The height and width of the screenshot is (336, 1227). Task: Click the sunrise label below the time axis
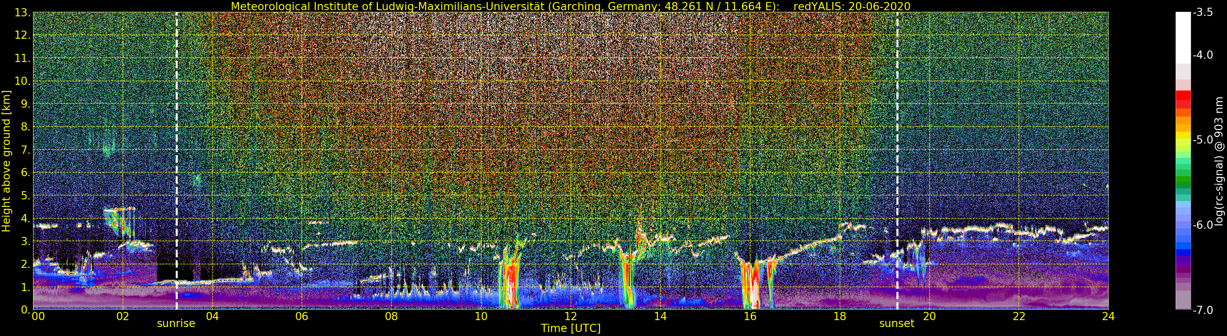tap(176, 324)
